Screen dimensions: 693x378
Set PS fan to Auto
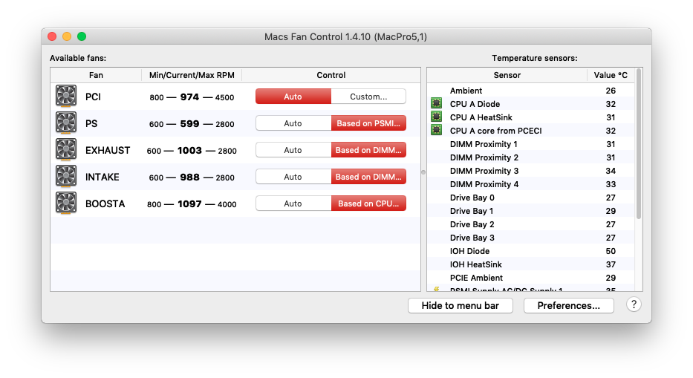pyautogui.click(x=293, y=123)
